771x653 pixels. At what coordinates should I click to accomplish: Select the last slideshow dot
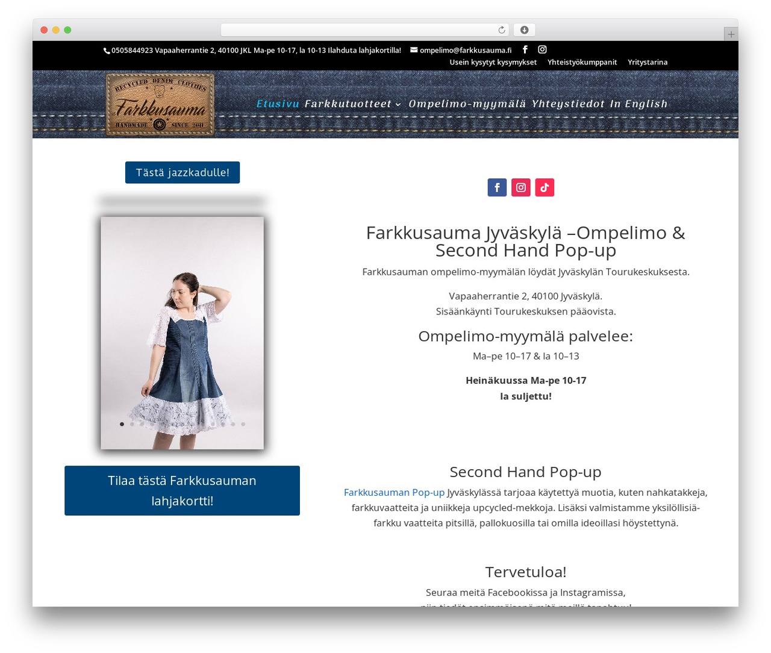243,424
